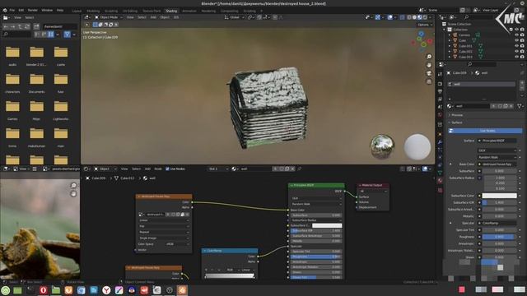Toggle Use Nodes checkbox in shader editor
Screen dimensions: 527x296
pos(167,169)
